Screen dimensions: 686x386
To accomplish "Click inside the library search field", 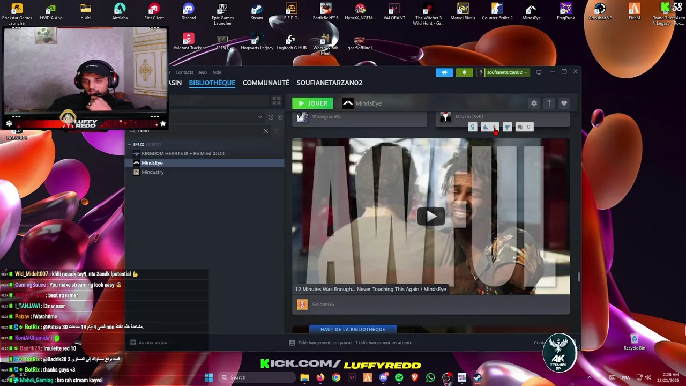I will click(x=198, y=131).
